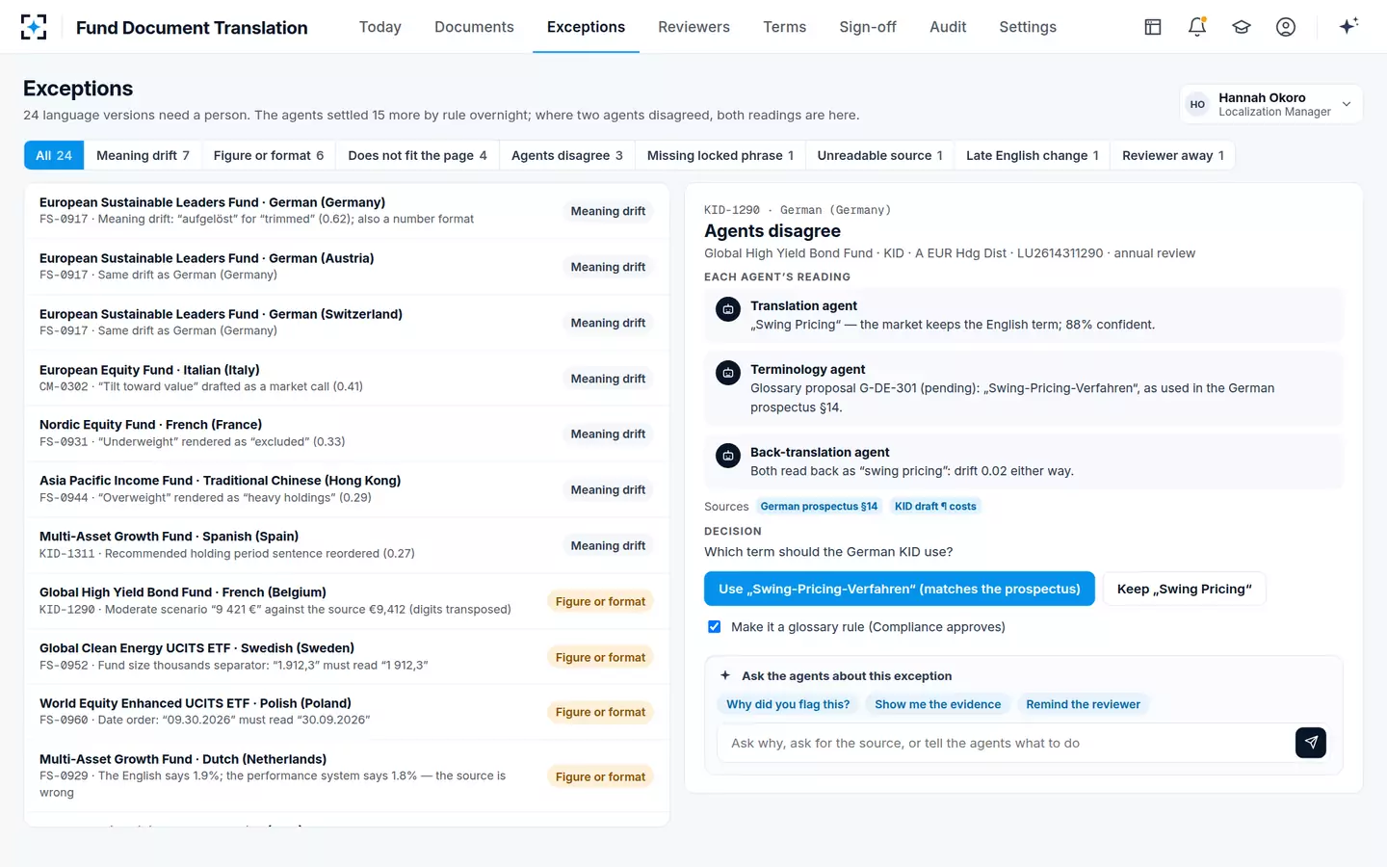Uncheck Make it a glossary rule

(715, 627)
